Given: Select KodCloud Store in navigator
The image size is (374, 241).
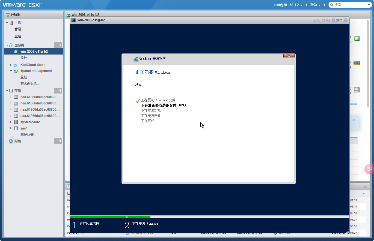Looking at the screenshot, I should (x=33, y=65).
